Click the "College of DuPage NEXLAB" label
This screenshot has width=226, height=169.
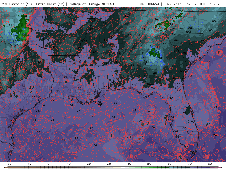click(x=91, y=4)
